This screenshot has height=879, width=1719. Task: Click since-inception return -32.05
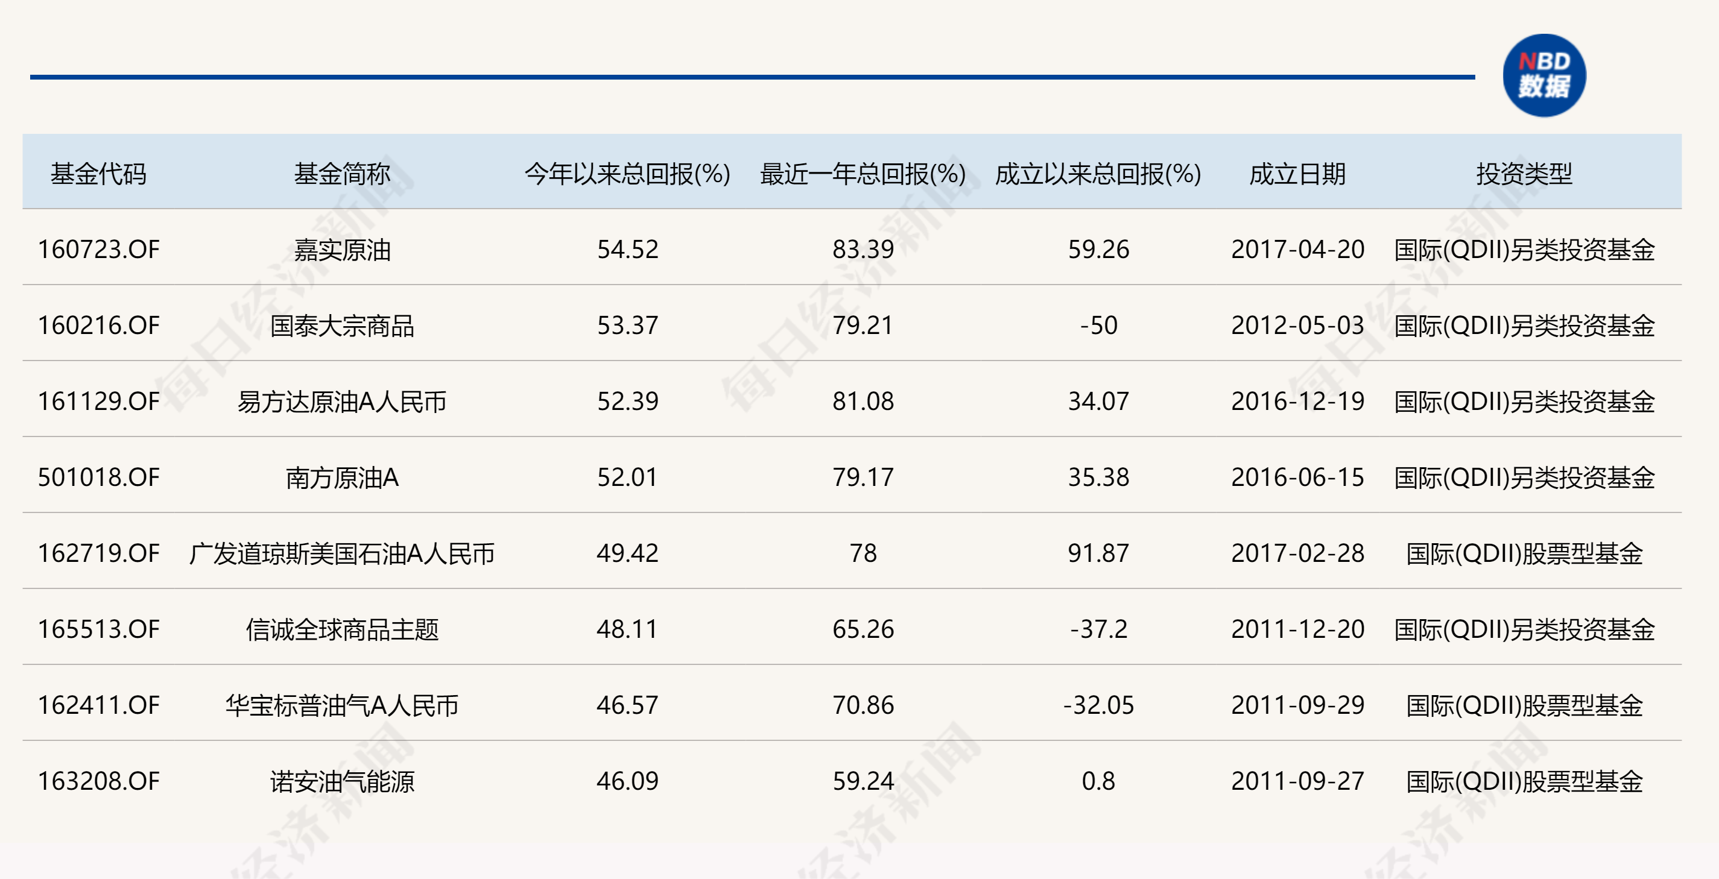(x=1098, y=705)
